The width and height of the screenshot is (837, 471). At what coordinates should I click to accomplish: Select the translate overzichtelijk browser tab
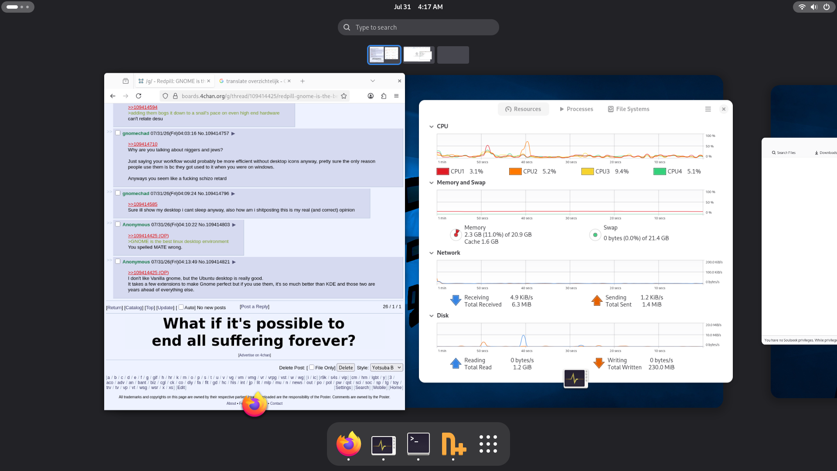tap(255, 81)
